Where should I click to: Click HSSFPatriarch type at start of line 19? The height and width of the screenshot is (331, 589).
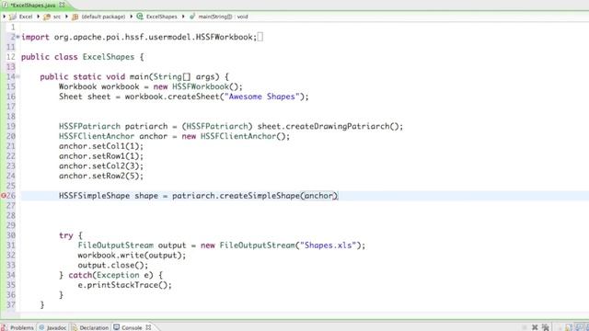pos(89,126)
